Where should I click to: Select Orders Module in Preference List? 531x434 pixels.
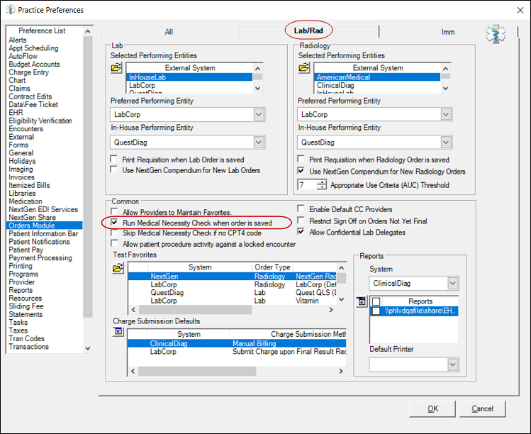45,226
